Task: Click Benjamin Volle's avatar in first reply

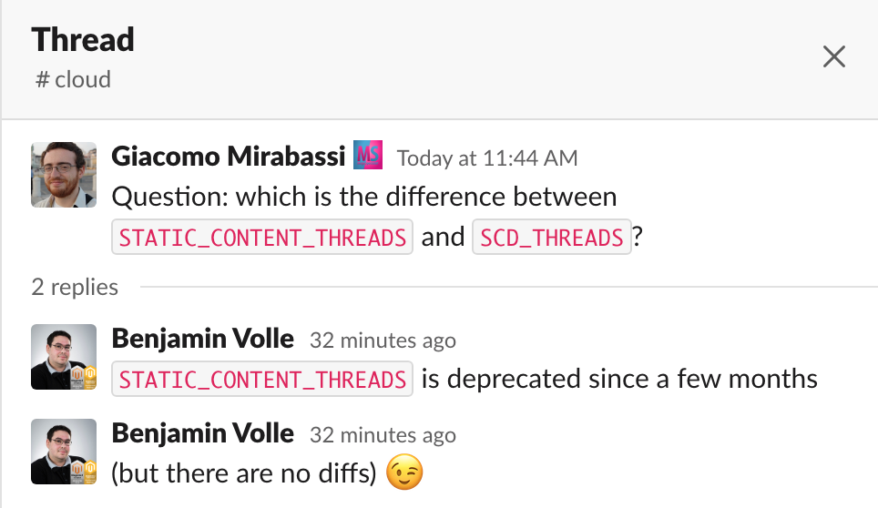Action: point(64,357)
